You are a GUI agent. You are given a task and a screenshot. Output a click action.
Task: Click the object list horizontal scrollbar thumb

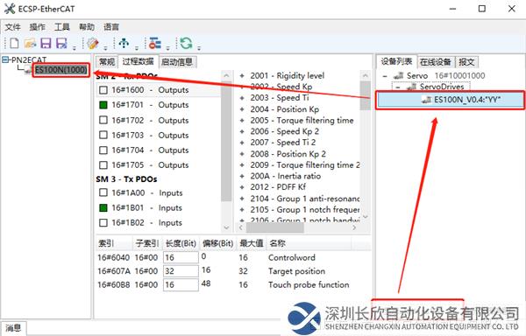point(275,227)
